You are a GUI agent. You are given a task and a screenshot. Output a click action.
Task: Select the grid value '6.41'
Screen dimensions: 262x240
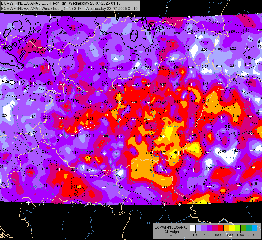(x=204, y=33)
